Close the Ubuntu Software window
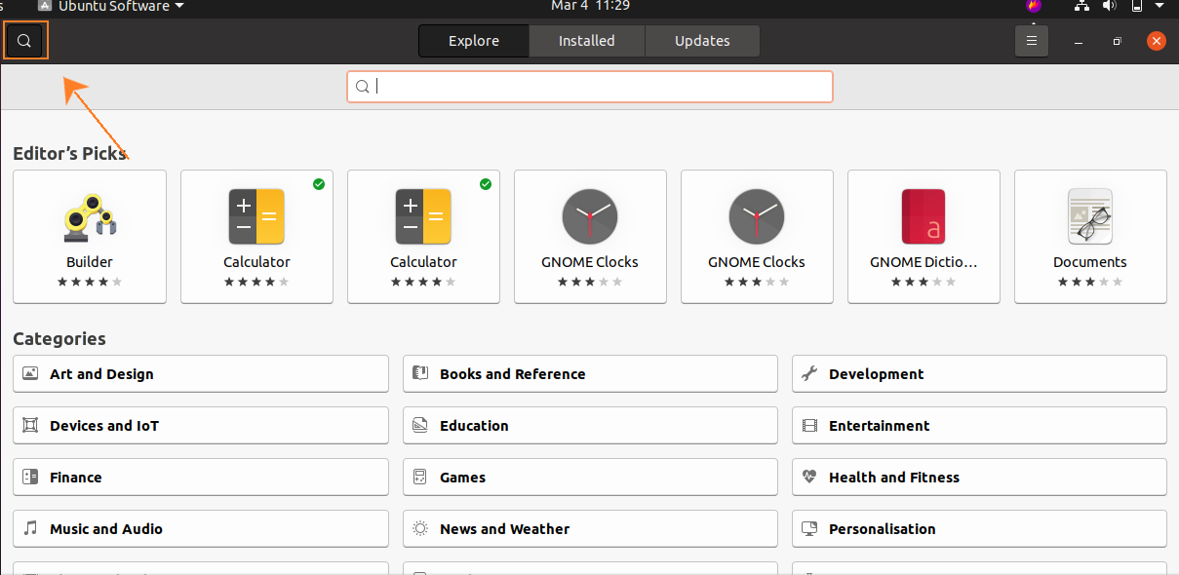 [1156, 41]
